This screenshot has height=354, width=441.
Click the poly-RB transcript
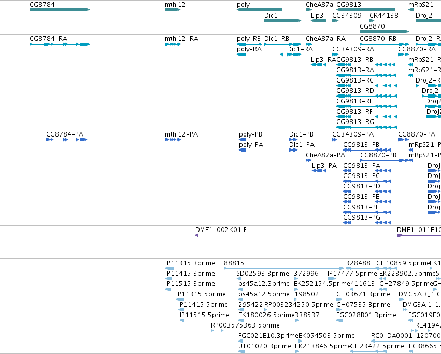249,44
